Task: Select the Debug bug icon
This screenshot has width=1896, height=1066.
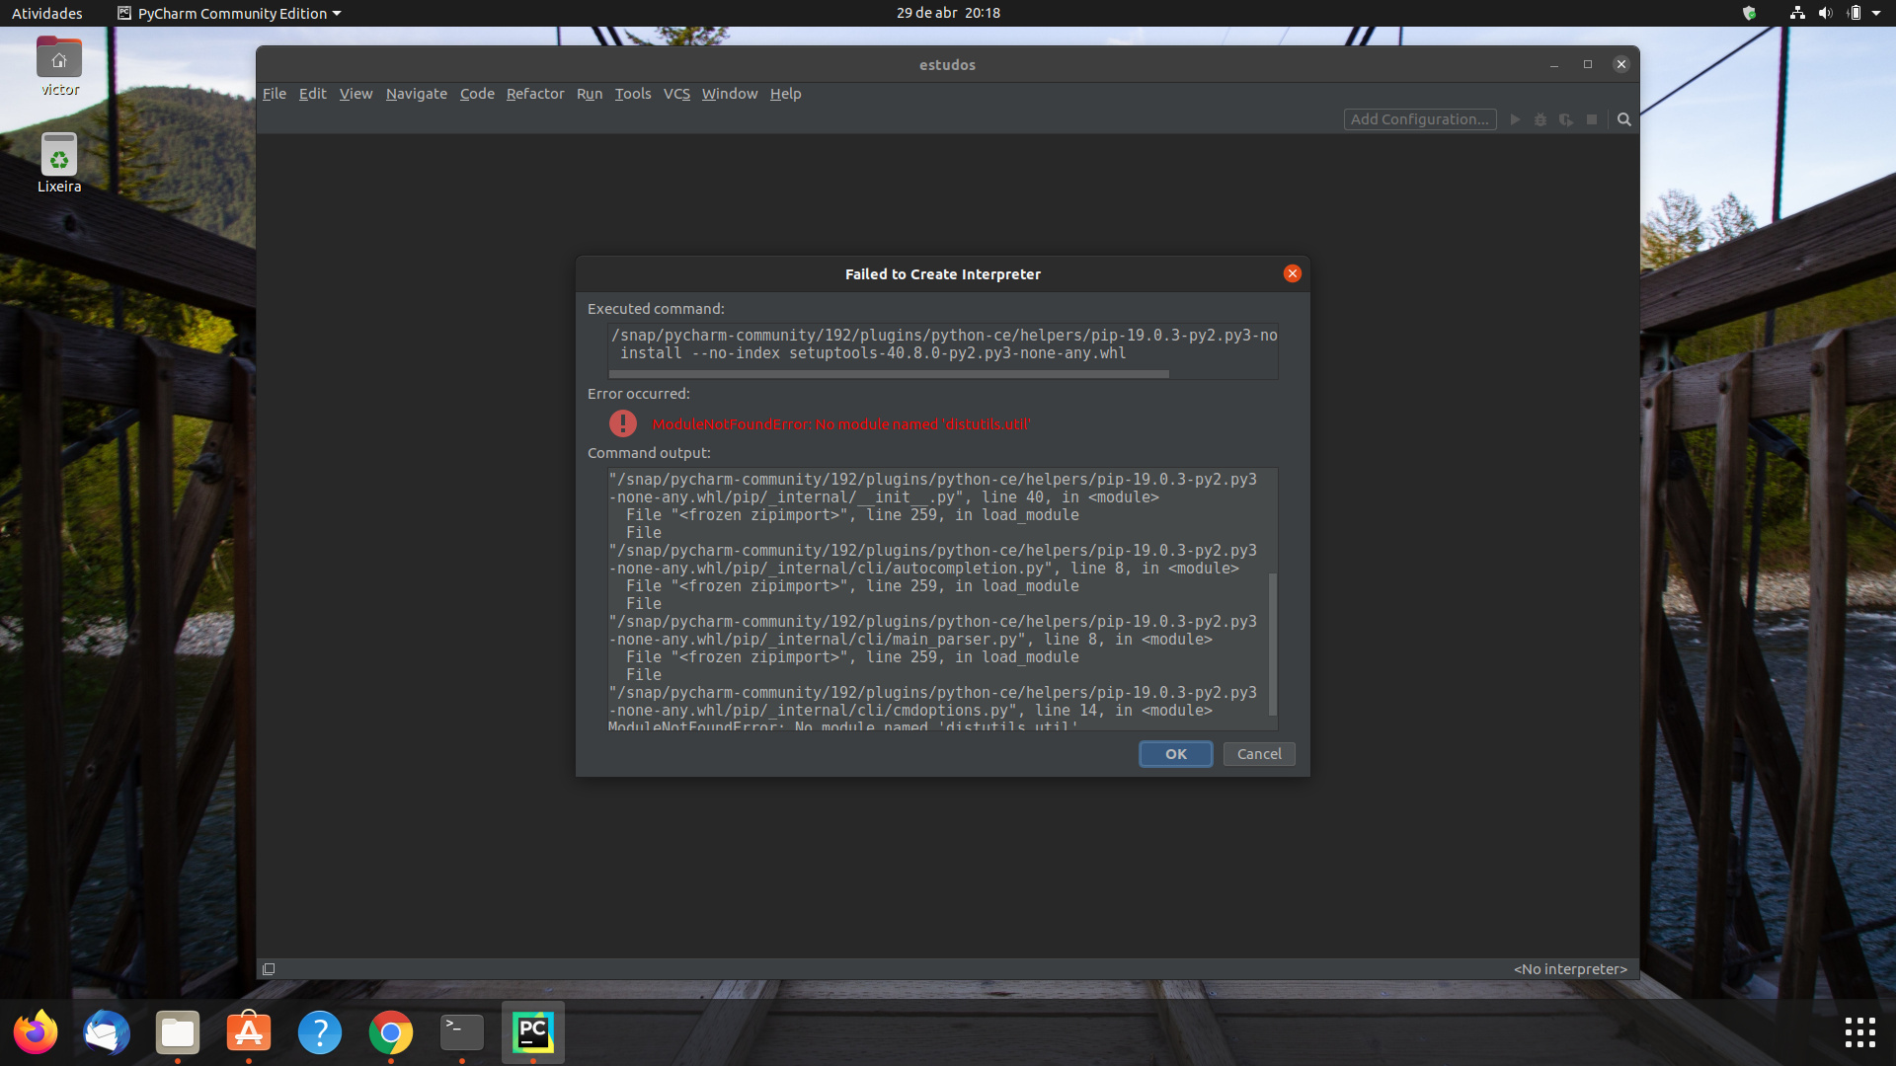Action: coord(1540,119)
